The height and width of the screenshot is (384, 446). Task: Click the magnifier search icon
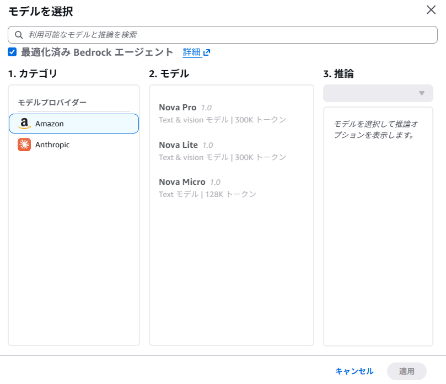pos(19,35)
